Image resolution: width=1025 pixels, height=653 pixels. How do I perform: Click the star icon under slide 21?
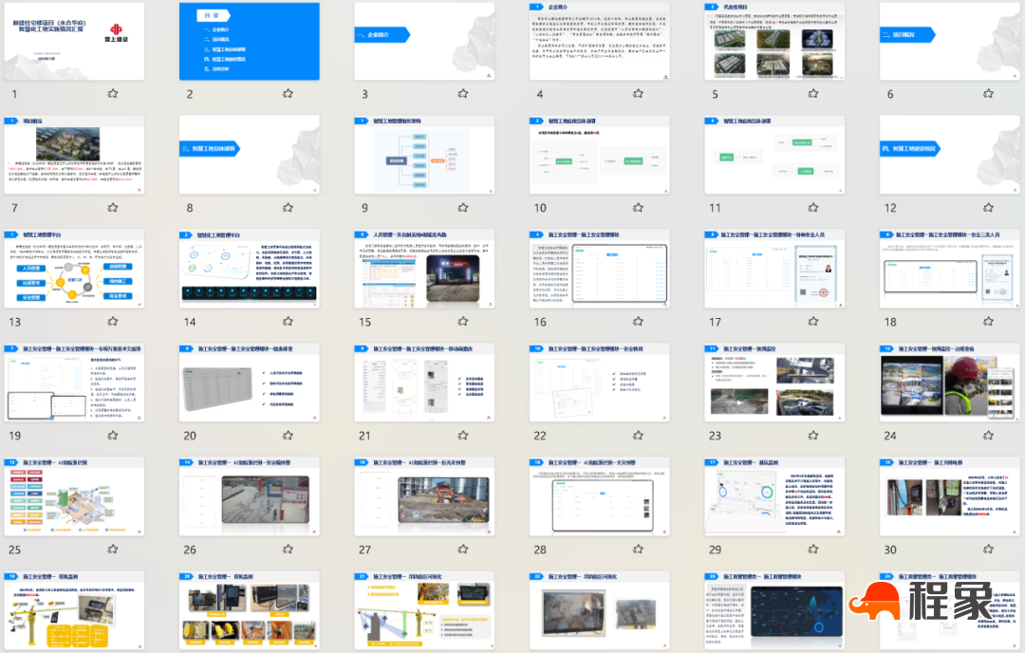click(462, 435)
